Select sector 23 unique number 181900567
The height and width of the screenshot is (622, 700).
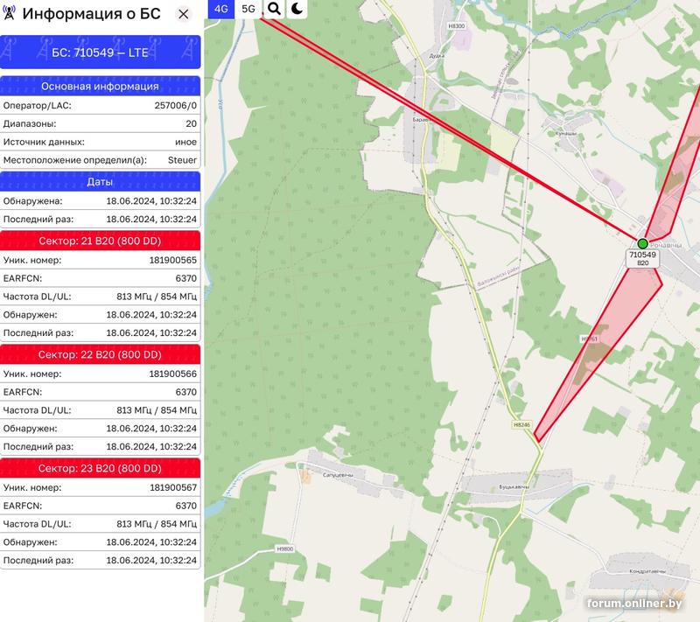(172, 487)
